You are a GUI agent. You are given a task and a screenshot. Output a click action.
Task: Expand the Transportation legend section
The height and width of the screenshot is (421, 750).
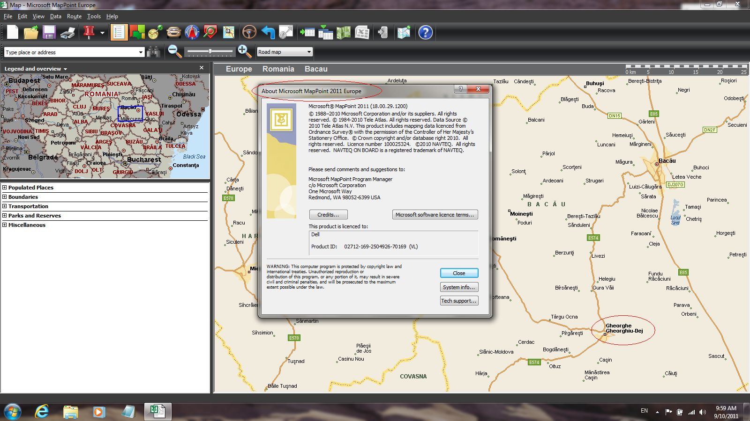[5, 206]
